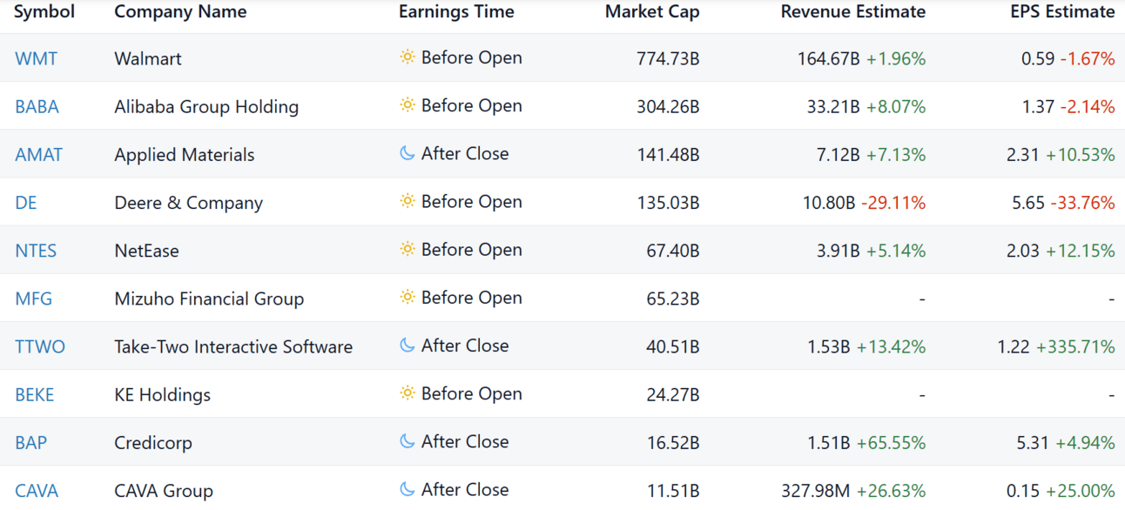Open the DE ticker link
The height and width of the screenshot is (510, 1125).
26,202
